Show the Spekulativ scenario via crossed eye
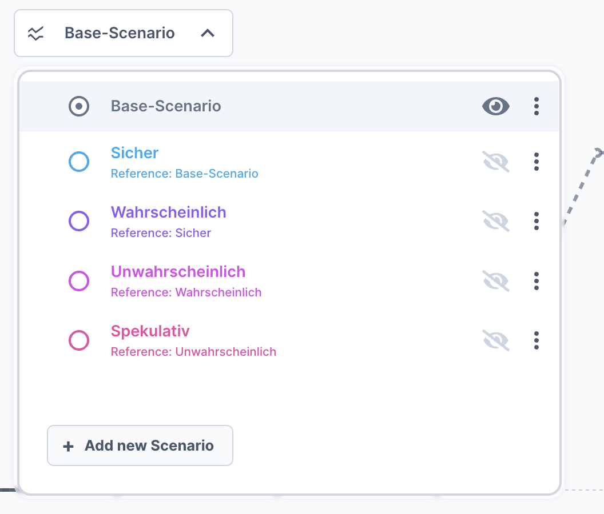This screenshot has width=604, height=514. pos(495,340)
